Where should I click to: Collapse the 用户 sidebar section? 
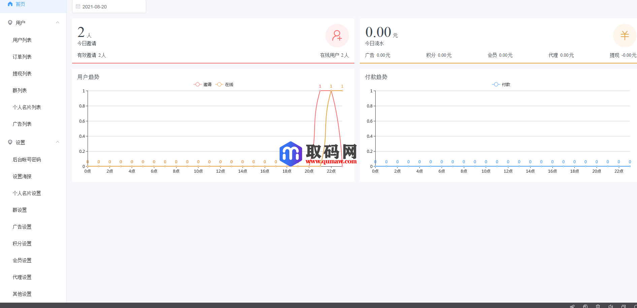click(x=58, y=22)
